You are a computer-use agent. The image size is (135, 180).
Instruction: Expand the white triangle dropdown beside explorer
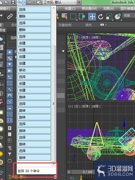click(63, 51)
